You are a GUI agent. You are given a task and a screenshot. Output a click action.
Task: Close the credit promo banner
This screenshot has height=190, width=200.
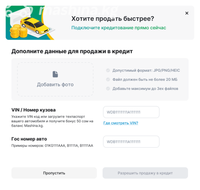(x=187, y=13)
